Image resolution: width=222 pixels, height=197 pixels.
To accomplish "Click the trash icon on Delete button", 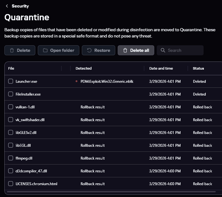I will 12,50.
